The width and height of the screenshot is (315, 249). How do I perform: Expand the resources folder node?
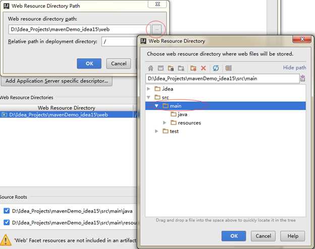pos(165,123)
